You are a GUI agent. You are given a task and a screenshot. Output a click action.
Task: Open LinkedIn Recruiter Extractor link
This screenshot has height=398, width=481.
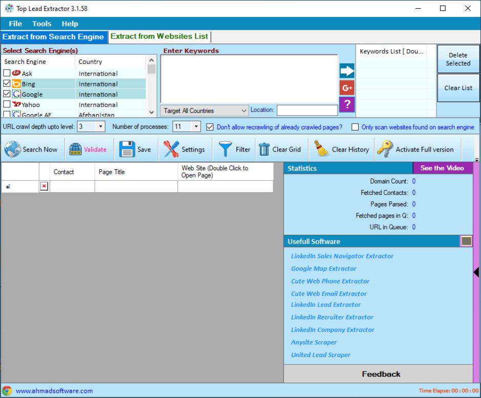tap(332, 317)
